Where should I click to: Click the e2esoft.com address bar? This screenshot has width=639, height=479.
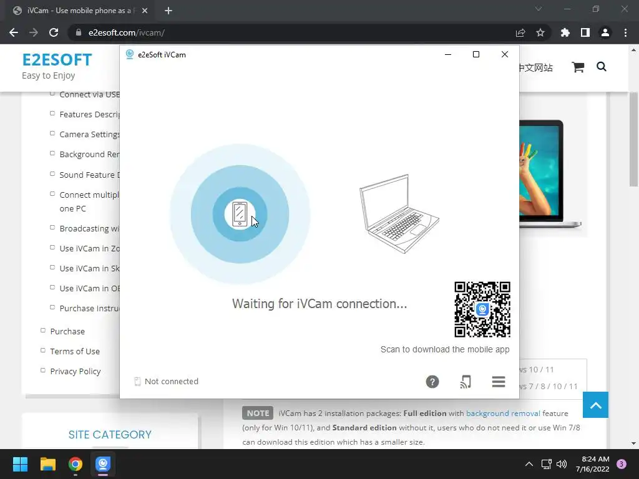[x=293, y=32]
